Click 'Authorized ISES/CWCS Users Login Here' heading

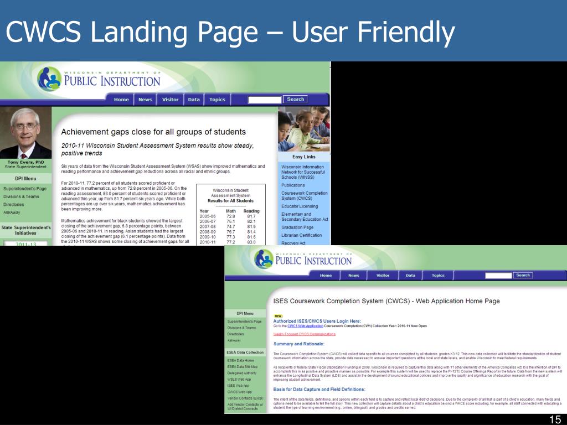[x=317, y=321]
